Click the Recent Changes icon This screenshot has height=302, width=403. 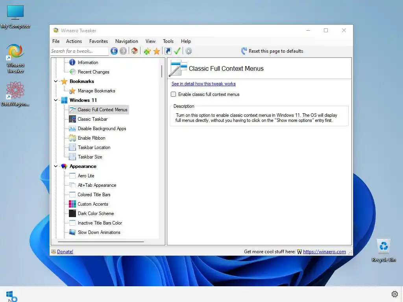pyautogui.click(x=72, y=72)
